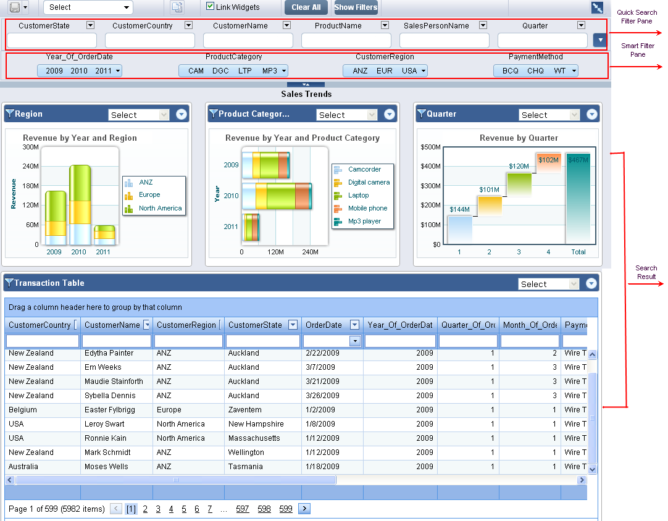
Task: Click the blue arrow icon on Transaction Table header
Action: point(591,283)
